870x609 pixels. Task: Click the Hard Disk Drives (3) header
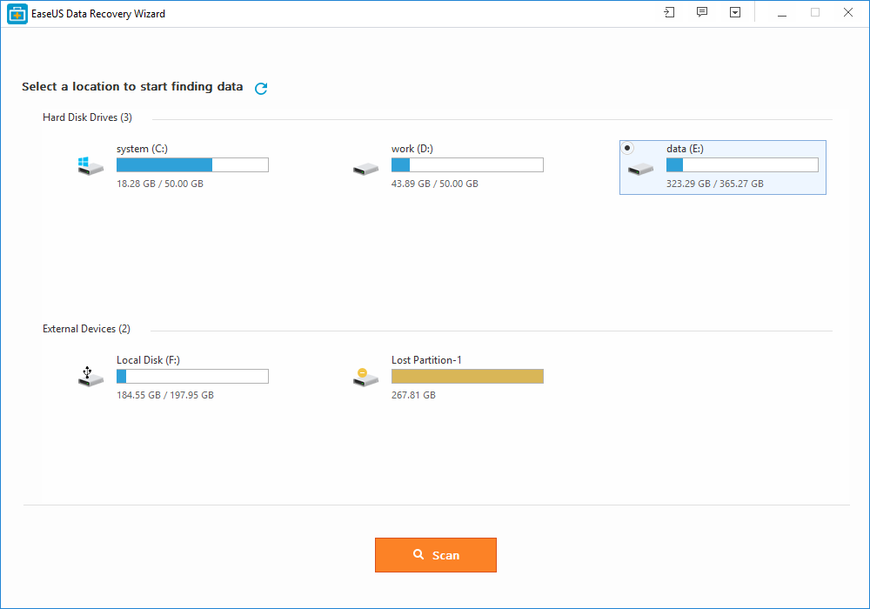[x=87, y=117]
